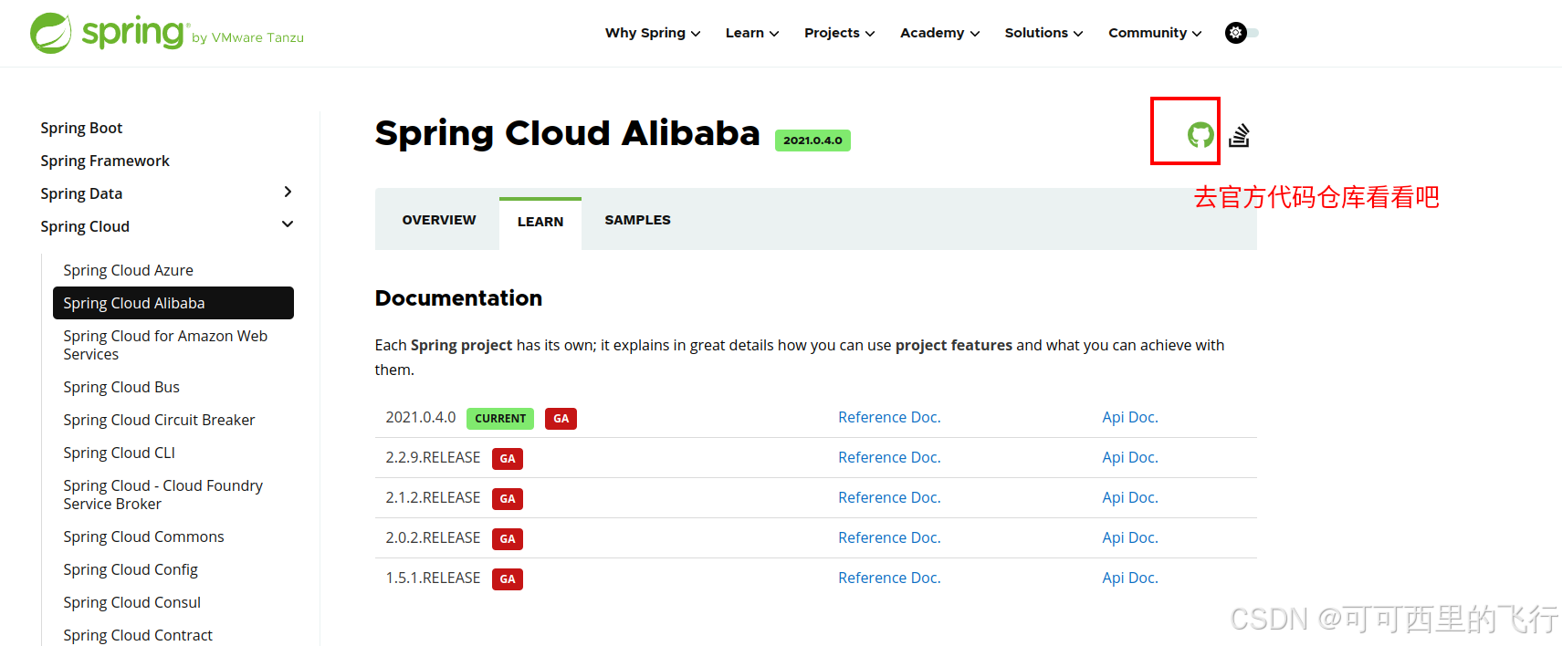Select the LEARN tab

[540, 223]
